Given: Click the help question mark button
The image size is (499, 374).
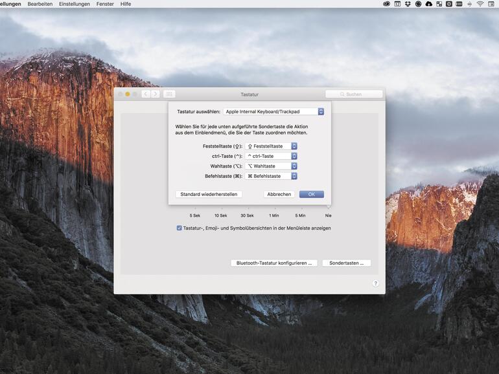Looking at the screenshot, I should [x=375, y=283].
